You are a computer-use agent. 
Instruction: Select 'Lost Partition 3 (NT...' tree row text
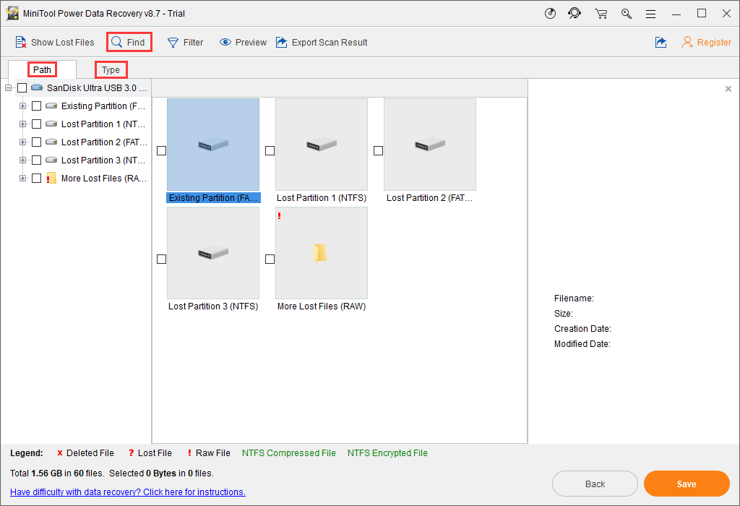(103, 160)
